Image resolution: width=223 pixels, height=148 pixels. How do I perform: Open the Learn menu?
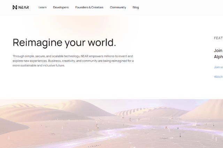[x=43, y=7]
